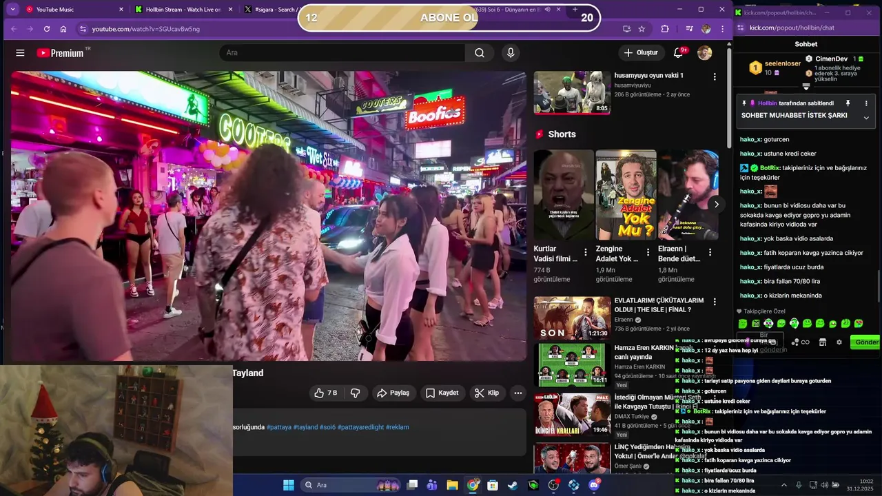Open the Kick chat shop icon
Image resolution: width=882 pixels, height=496 pixels.
(x=822, y=342)
